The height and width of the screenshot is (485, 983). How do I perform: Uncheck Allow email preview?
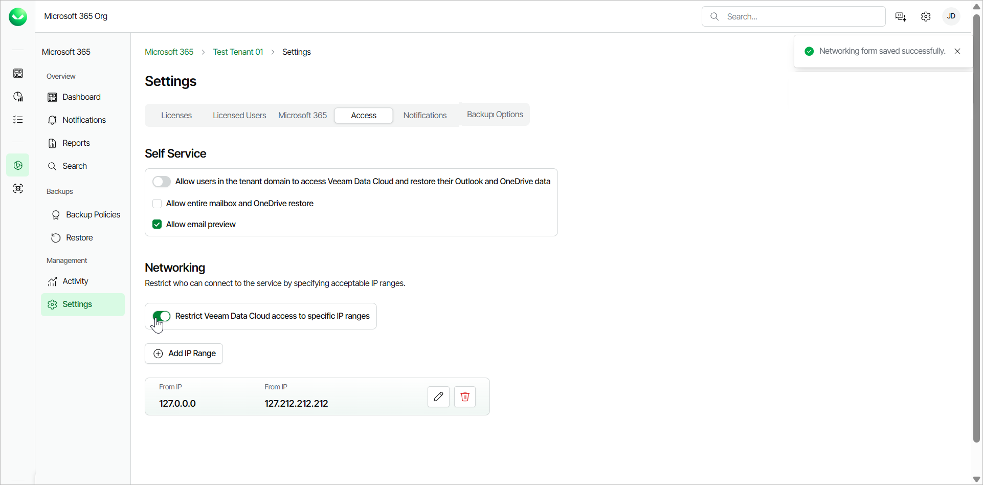(x=157, y=225)
